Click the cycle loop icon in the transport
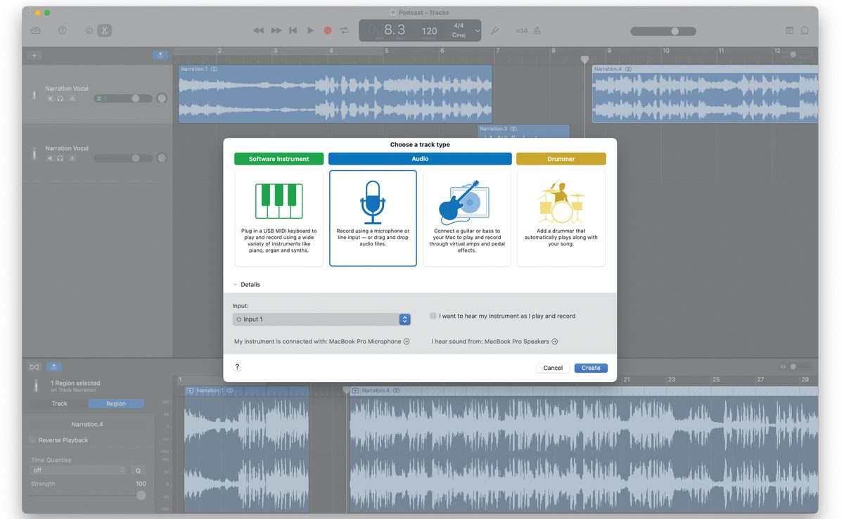Image resolution: width=844 pixels, height=519 pixels. [x=344, y=30]
